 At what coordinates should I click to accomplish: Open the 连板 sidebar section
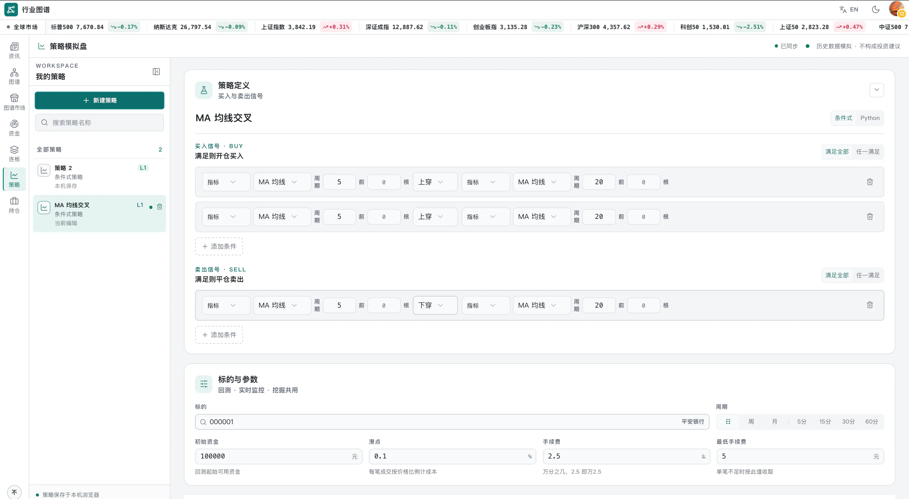tap(14, 154)
